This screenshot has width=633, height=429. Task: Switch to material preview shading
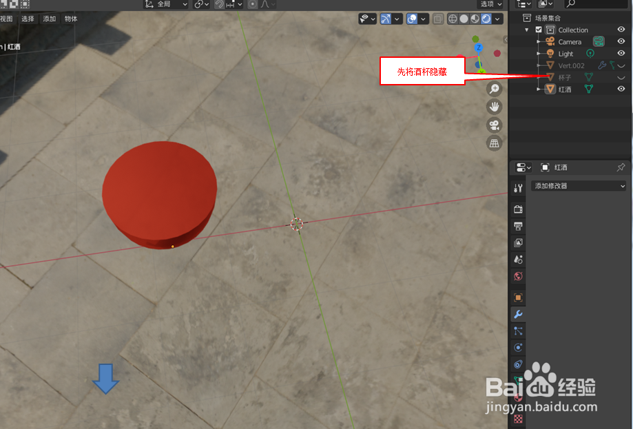coord(475,19)
